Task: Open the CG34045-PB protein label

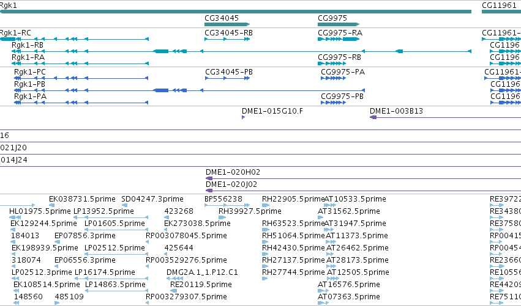Action: tap(229, 72)
